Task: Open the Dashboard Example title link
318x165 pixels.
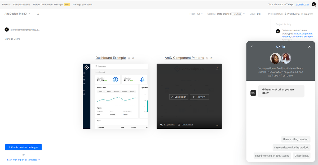Action: tap(111, 58)
